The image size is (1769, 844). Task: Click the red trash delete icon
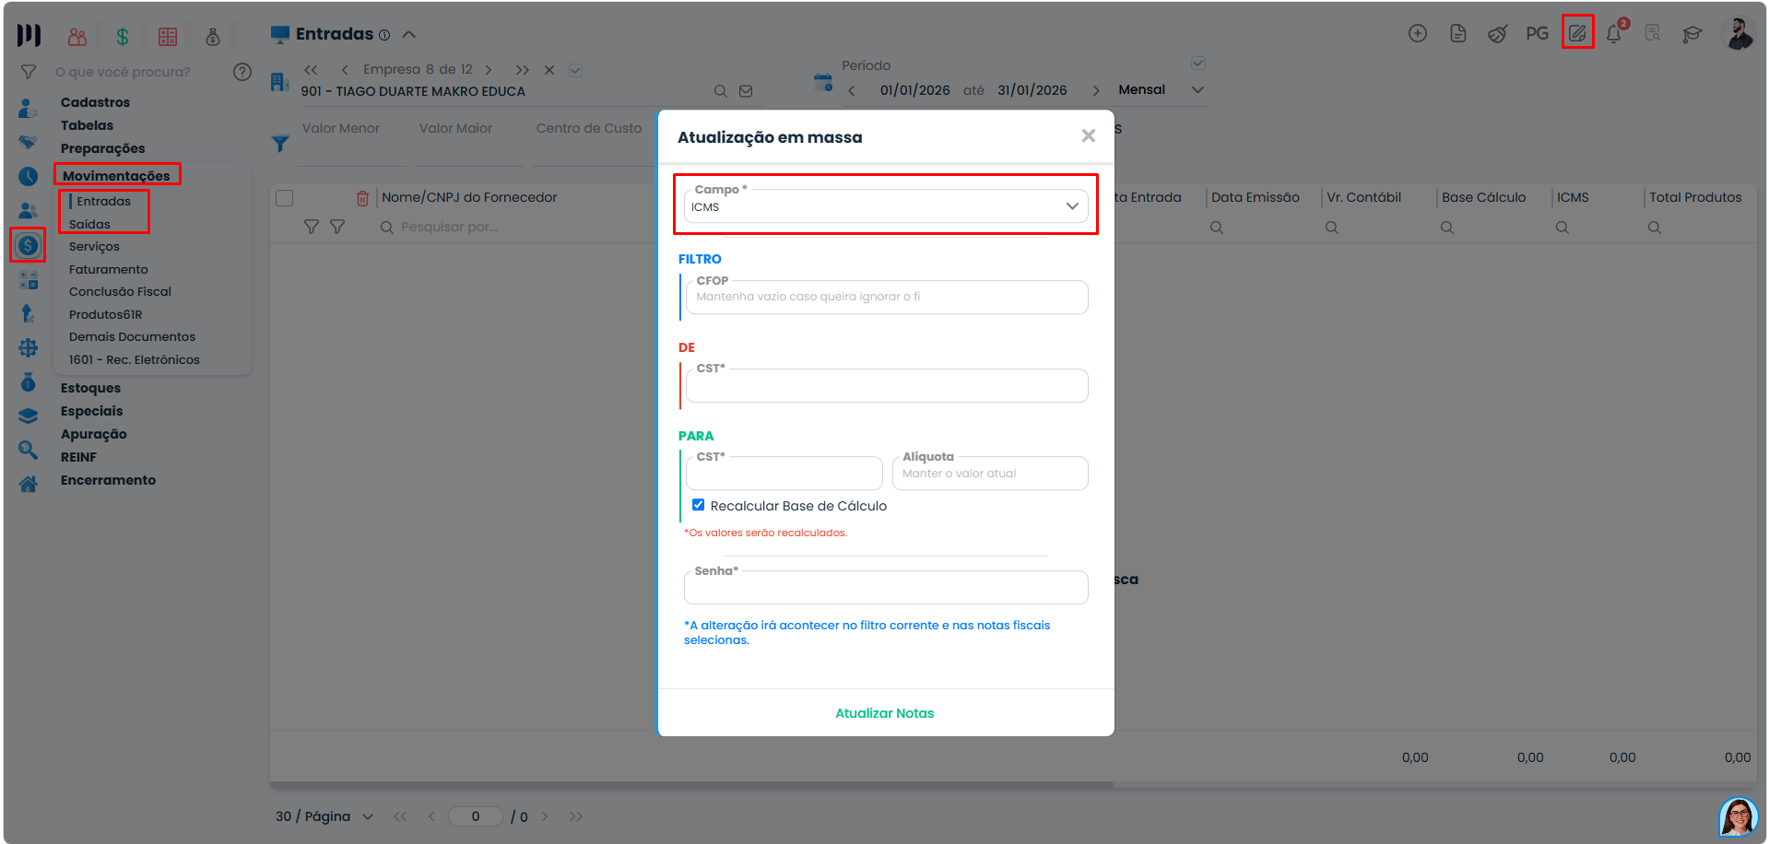click(362, 198)
